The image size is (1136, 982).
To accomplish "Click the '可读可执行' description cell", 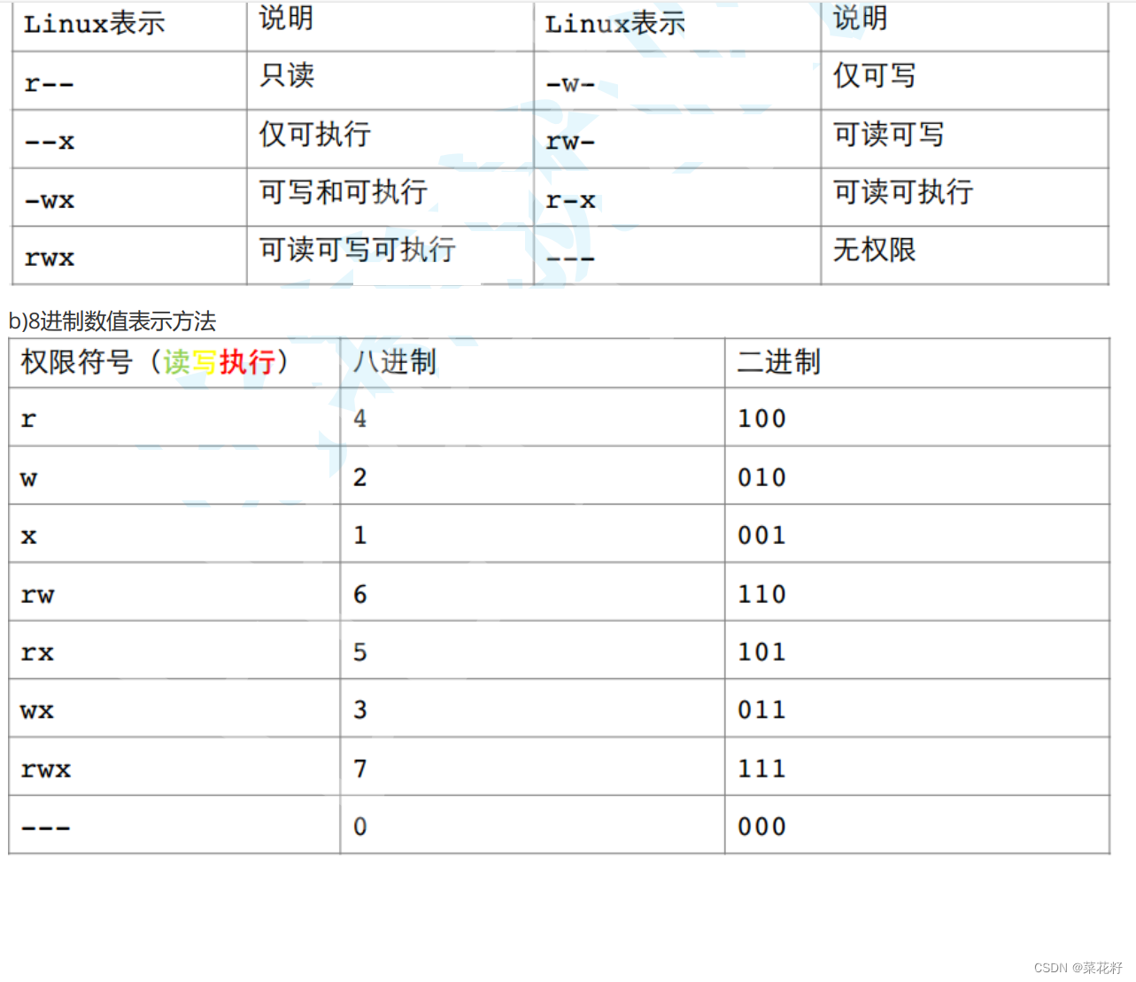I will pyautogui.click(x=965, y=197).
